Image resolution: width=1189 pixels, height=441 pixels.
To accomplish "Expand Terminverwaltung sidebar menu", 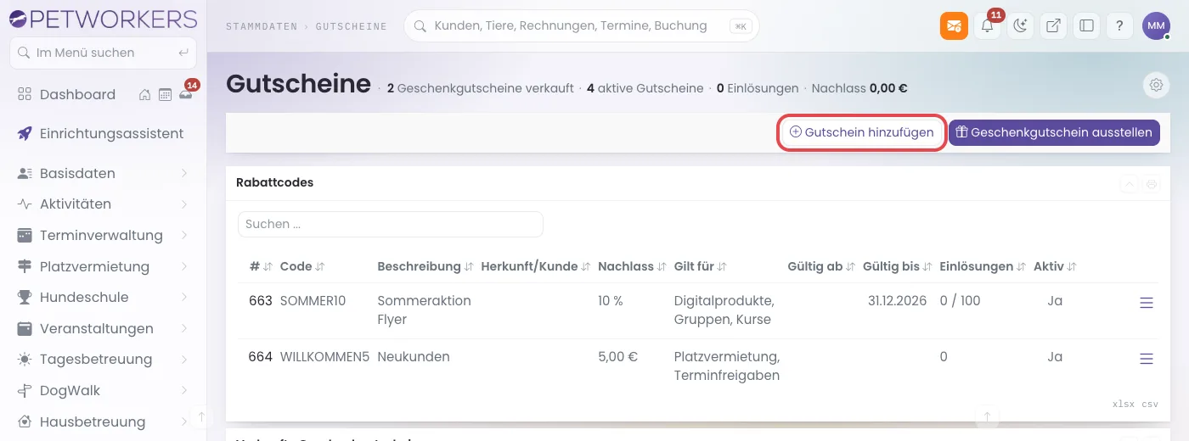I will point(104,235).
